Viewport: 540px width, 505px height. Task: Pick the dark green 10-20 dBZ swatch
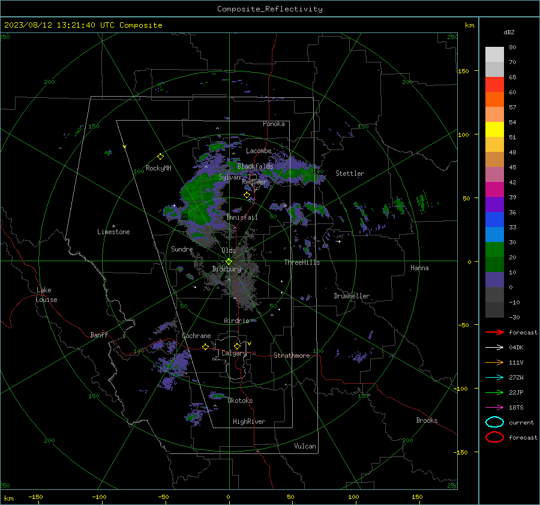pos(494,264)
